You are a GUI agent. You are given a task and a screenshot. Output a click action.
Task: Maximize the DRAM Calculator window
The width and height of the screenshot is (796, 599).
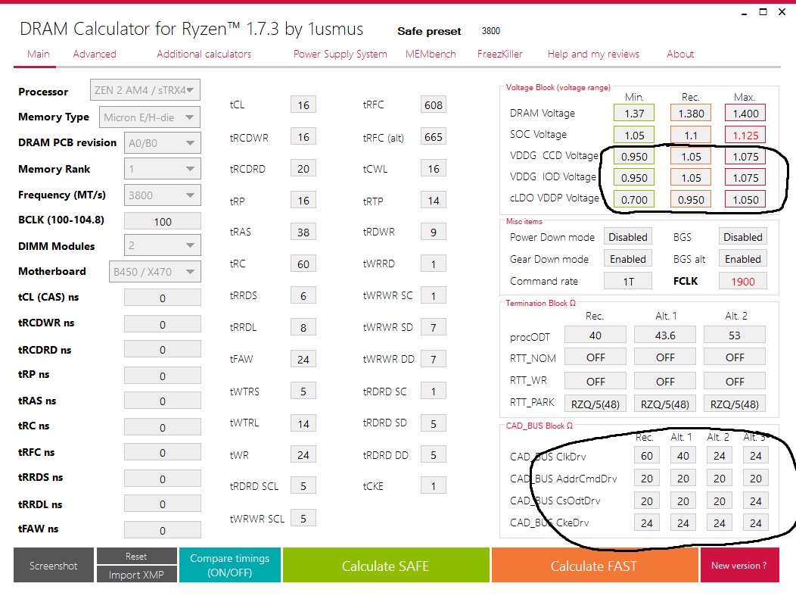763,11
